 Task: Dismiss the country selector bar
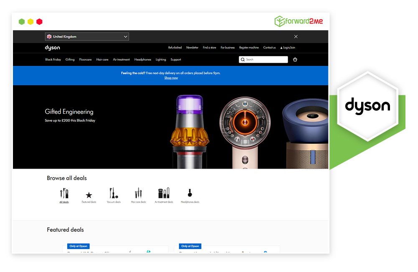click(296, 37)
